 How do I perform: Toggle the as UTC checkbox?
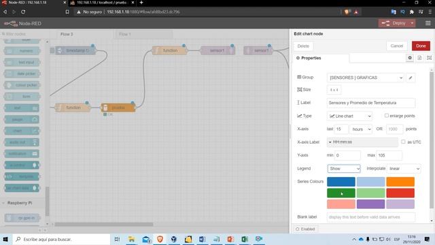click(403, 142)
